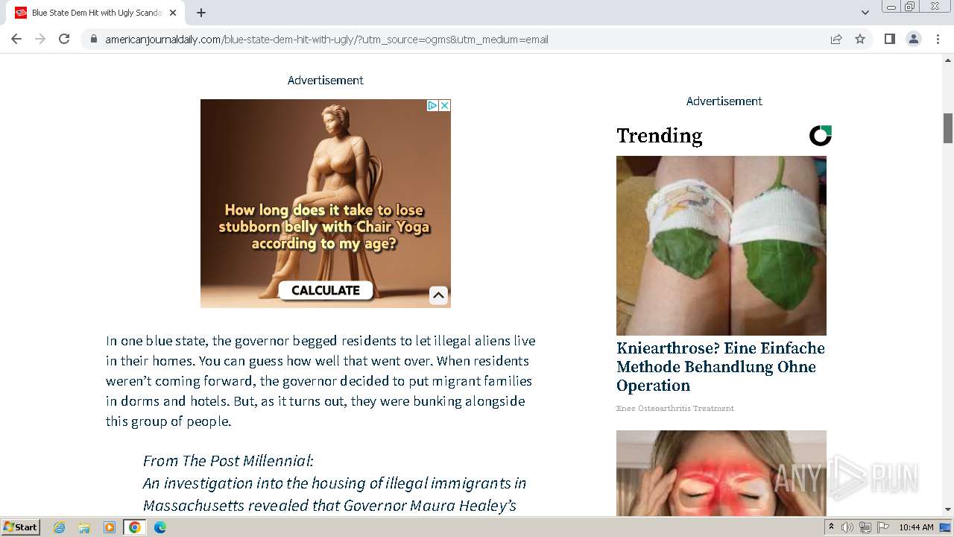This screenshot has height=537, width=954.
Task: Open network connection tray icon
Action: pos(865,527)
